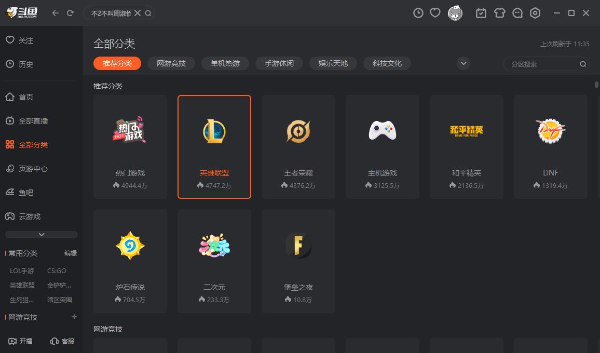Click the Douyu logo

22,13
